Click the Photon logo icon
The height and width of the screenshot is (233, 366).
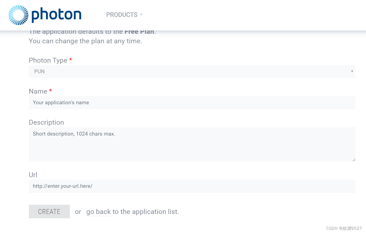[x=19, y=15]
